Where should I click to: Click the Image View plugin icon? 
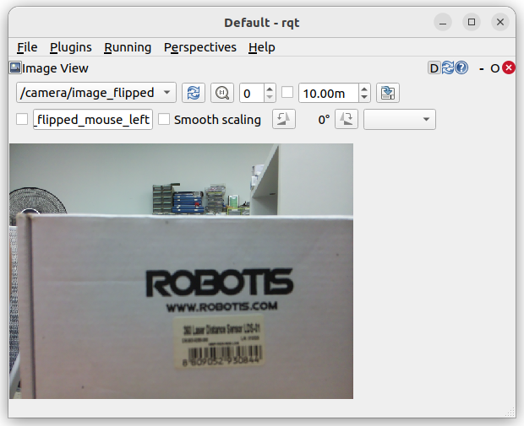pyautogui.click(x=15, y=67)
